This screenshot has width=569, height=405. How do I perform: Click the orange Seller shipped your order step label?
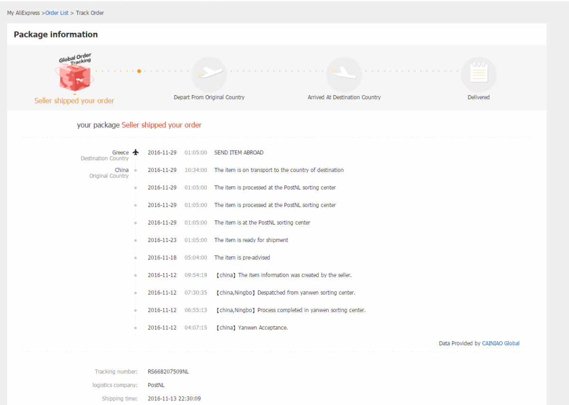pos(74,101)
